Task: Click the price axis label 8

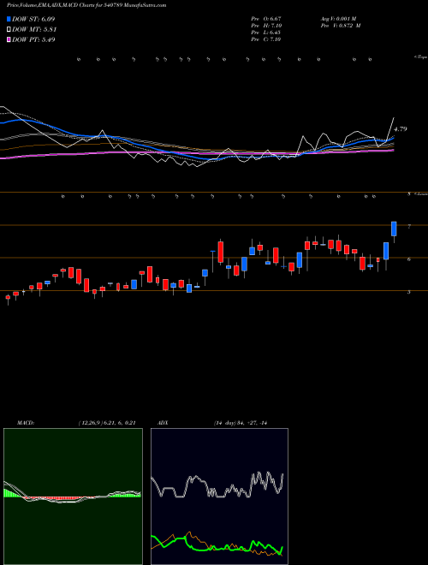Action: coord(409,194)
